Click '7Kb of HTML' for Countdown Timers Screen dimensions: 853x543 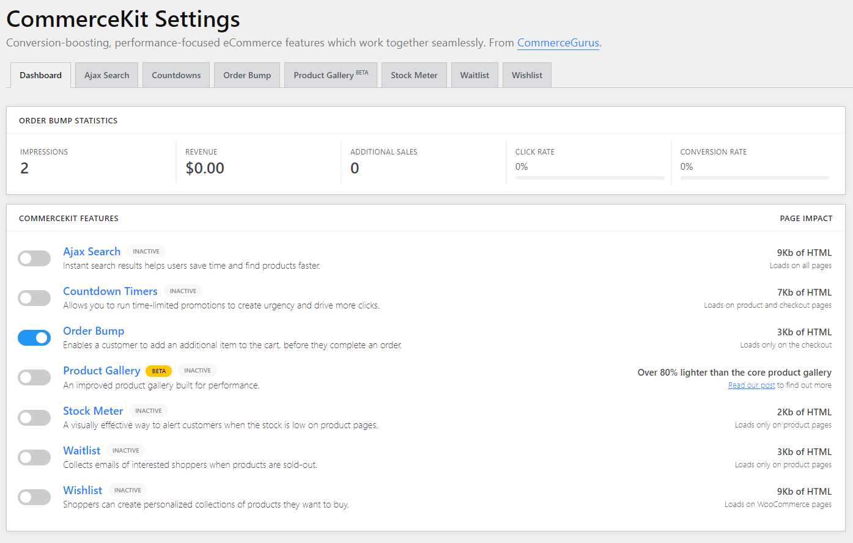(804, 293)
